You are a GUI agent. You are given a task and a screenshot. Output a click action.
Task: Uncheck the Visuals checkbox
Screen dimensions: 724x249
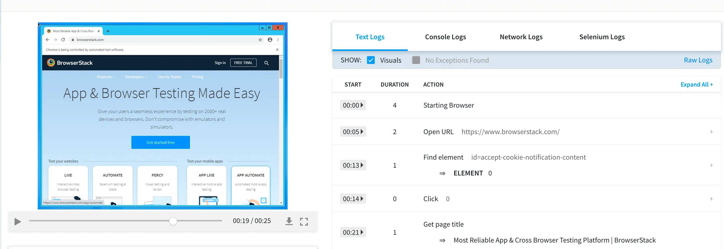click(370, 60)
